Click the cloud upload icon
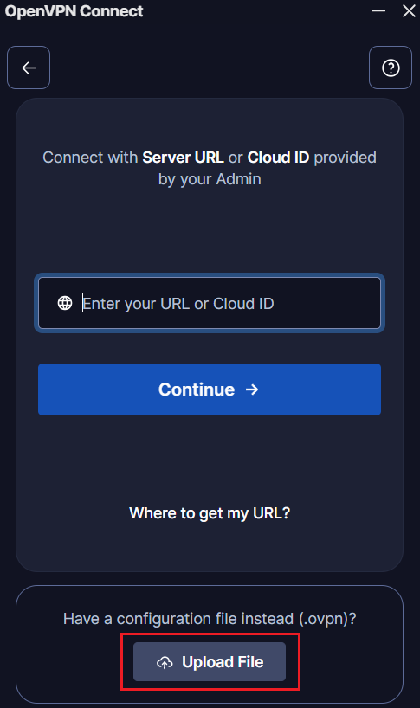420x708 pixels. pyautogui.click(x=165, y=662)
